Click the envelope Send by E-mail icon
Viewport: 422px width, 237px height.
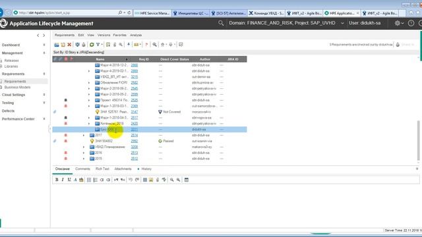(x=136, y=45)
